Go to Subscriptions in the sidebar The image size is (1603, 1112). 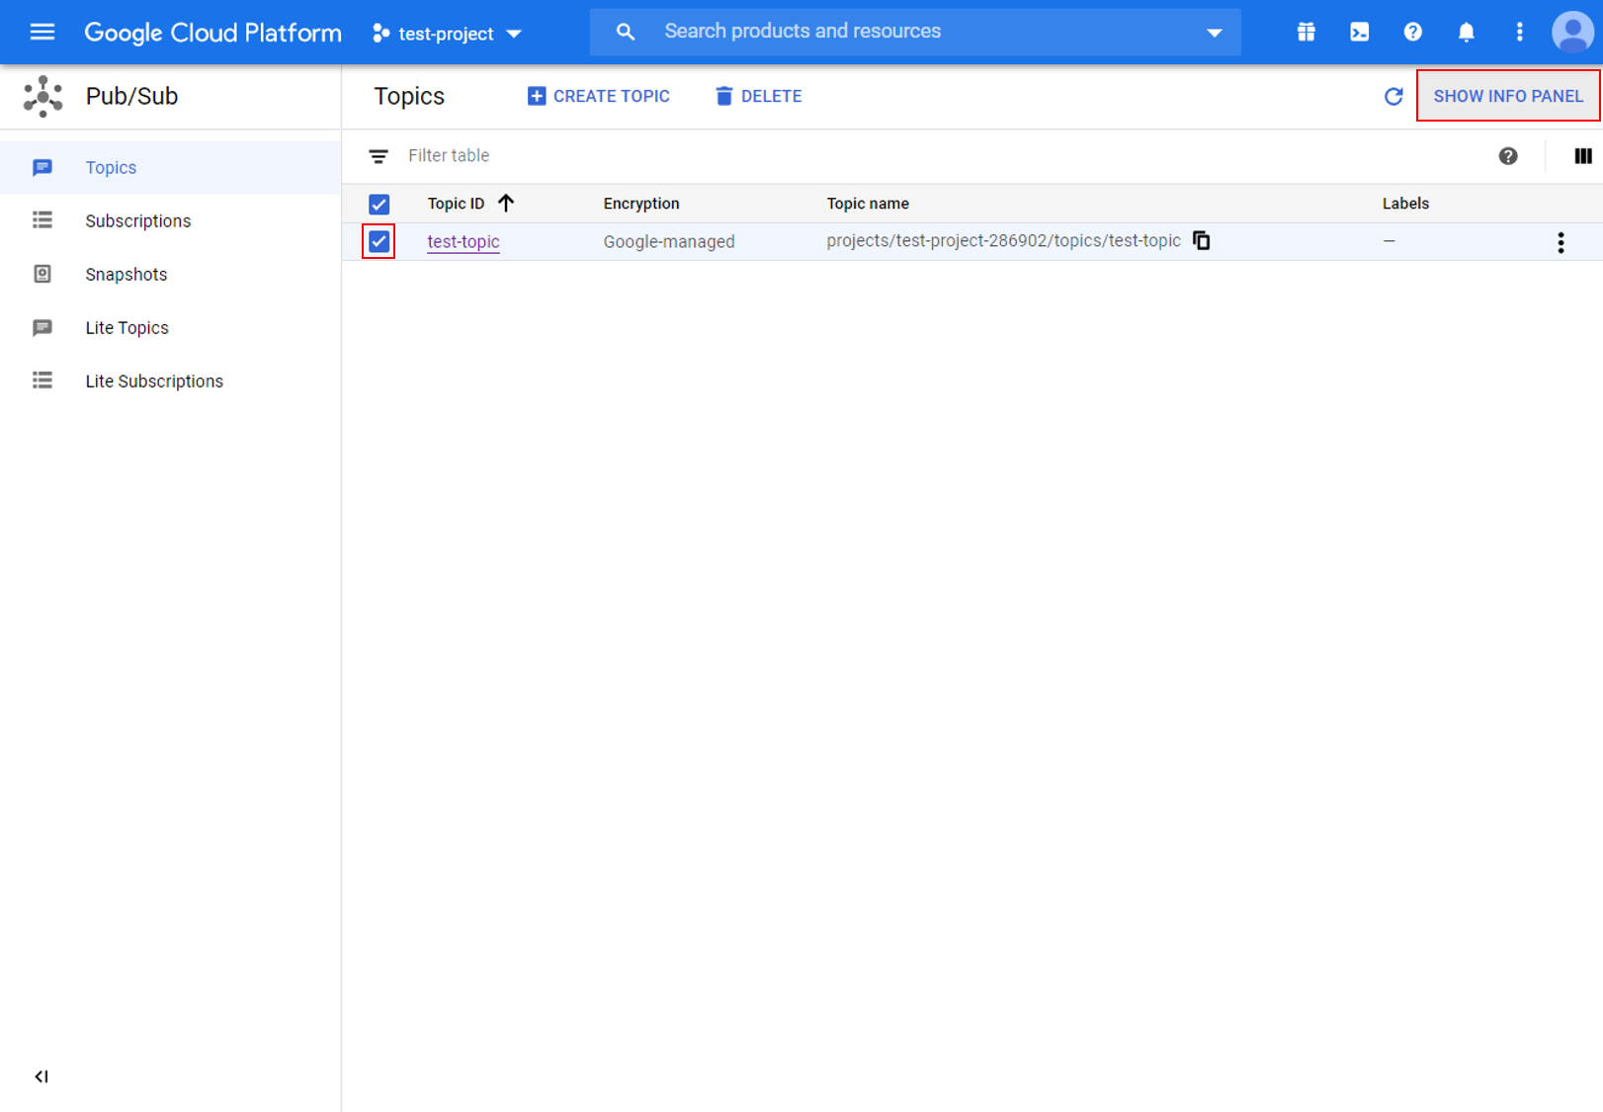(170, 221)
